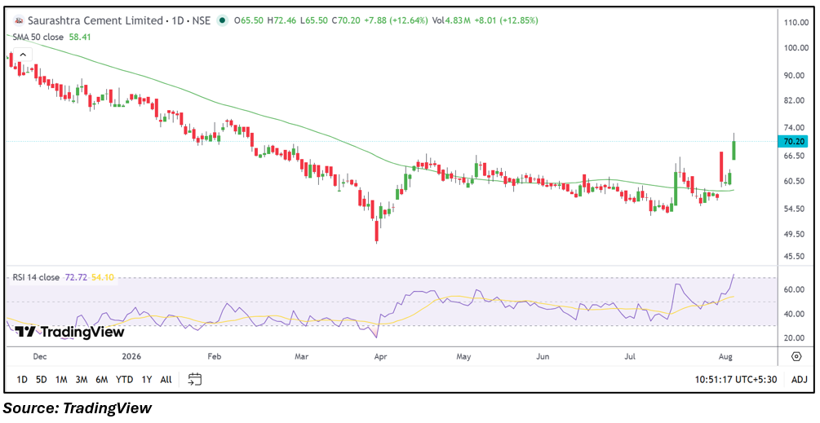
Task: Click the current price label 70.20
Action: click(x=793, y=141)
